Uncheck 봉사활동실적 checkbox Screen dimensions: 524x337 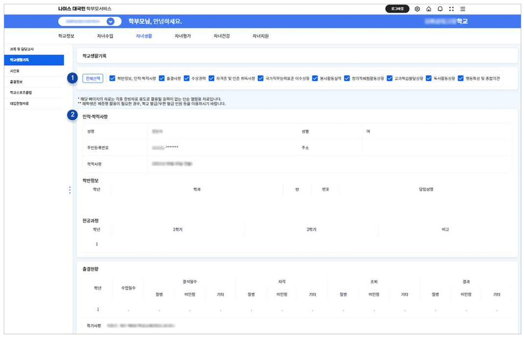pos(315,78)
